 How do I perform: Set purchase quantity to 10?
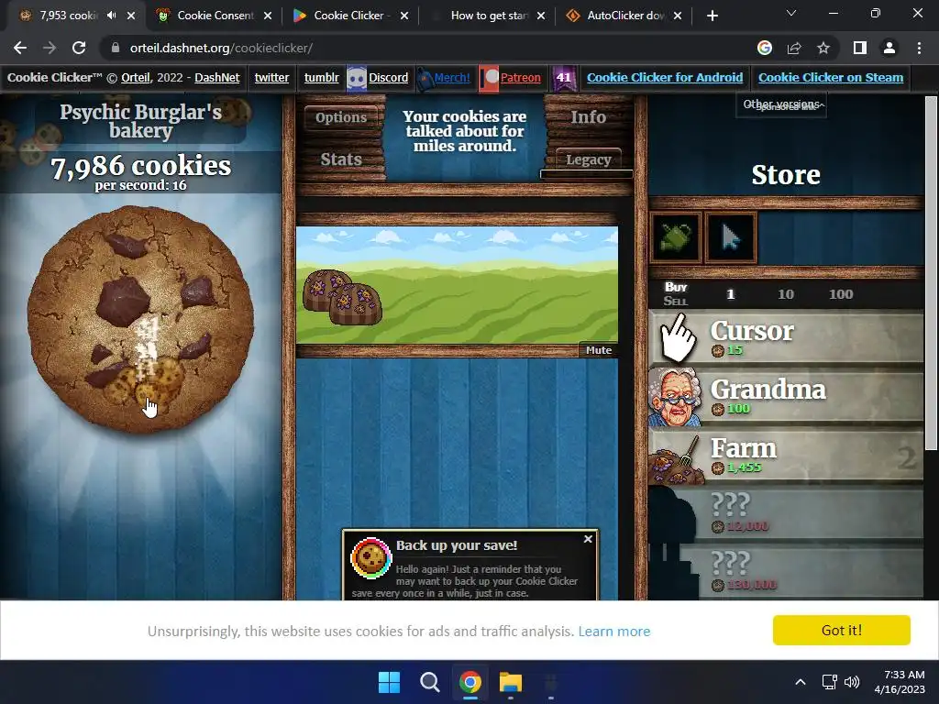786,294
